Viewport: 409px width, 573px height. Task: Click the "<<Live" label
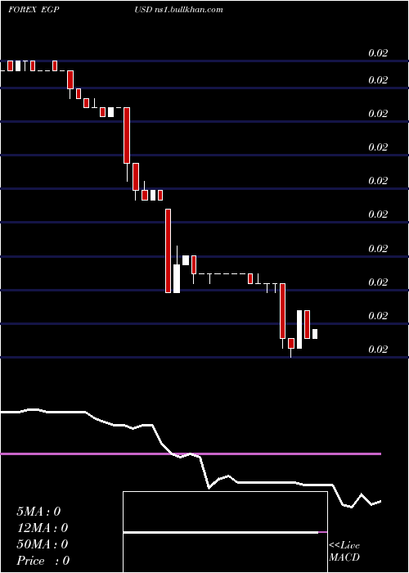tap(344, 546)
